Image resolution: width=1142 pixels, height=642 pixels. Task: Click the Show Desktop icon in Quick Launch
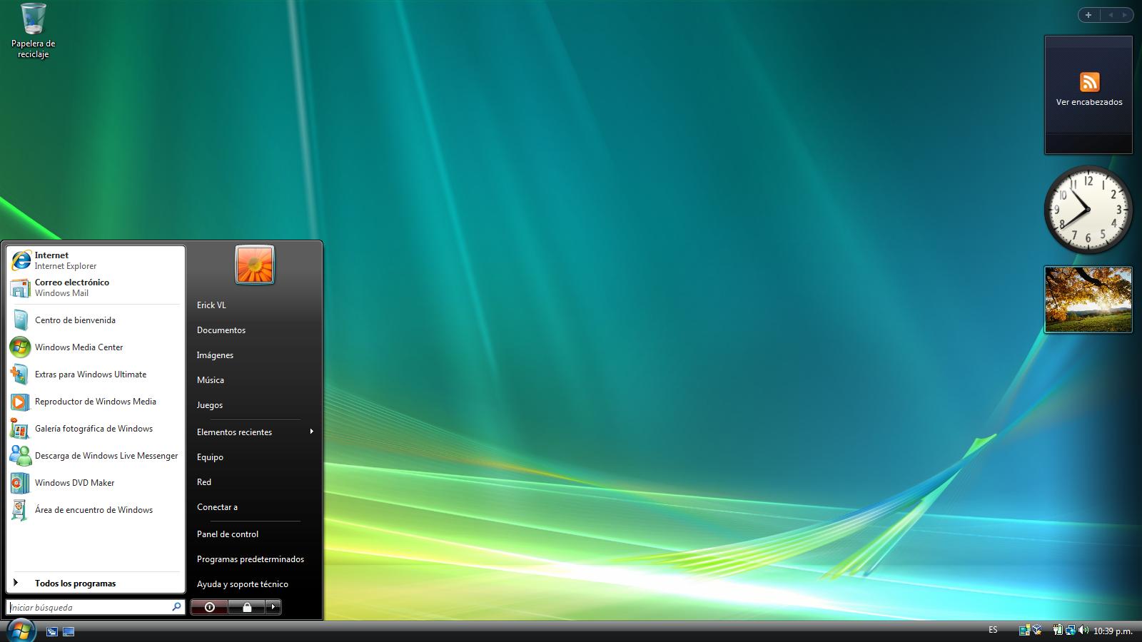tap(51, 631)
